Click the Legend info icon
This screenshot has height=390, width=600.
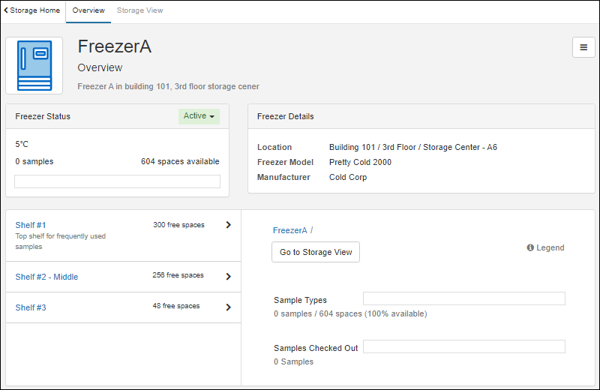530,247
